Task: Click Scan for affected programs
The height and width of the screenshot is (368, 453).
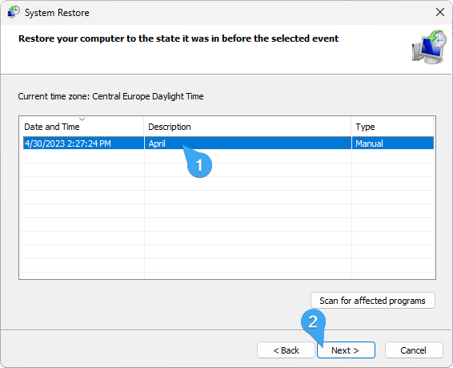Action: 373,301
